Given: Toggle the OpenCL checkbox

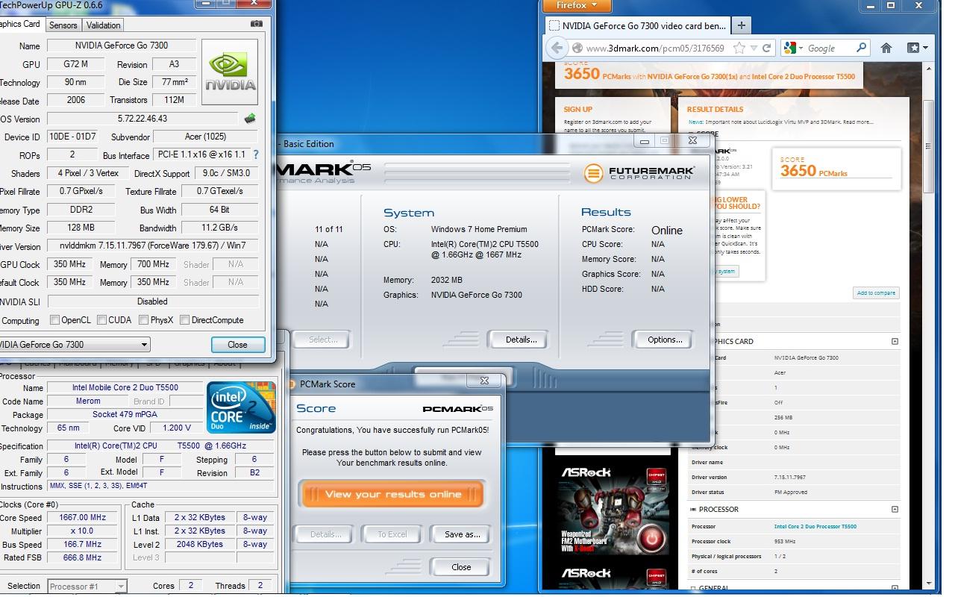Looking at the screenshot, I should point(54,320).
